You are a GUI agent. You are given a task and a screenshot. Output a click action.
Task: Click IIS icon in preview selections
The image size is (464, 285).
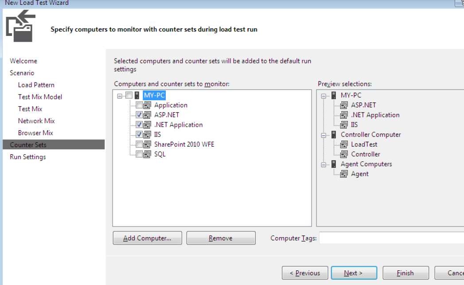click(x=344, y=125)
